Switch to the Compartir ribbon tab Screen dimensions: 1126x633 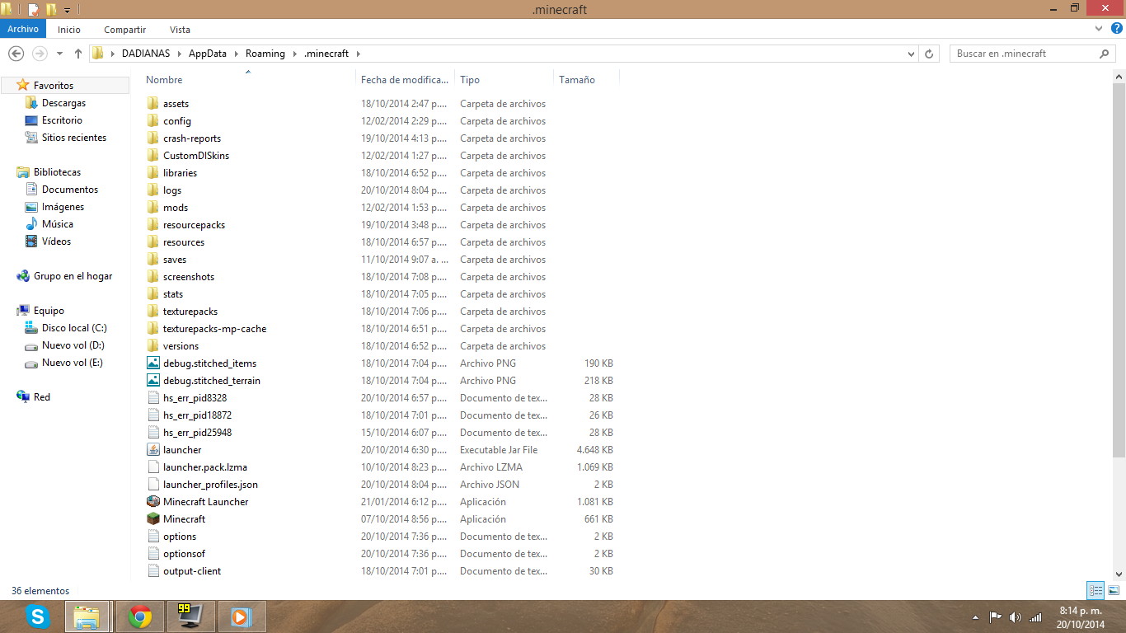pyautogui.click(x=125, y=29)
